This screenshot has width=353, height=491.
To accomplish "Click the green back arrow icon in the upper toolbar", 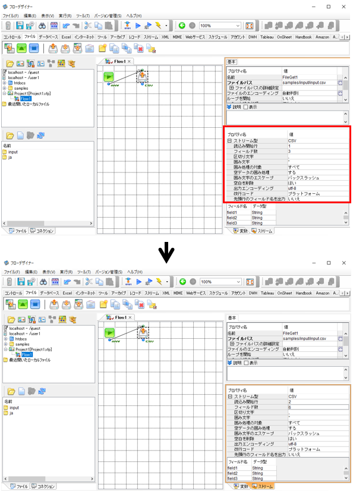I will pos(182,26).
